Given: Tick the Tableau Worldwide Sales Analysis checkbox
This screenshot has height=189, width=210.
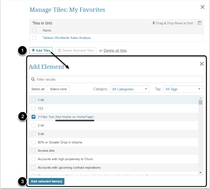Looking at the screenshot, I should click(34, 38).
